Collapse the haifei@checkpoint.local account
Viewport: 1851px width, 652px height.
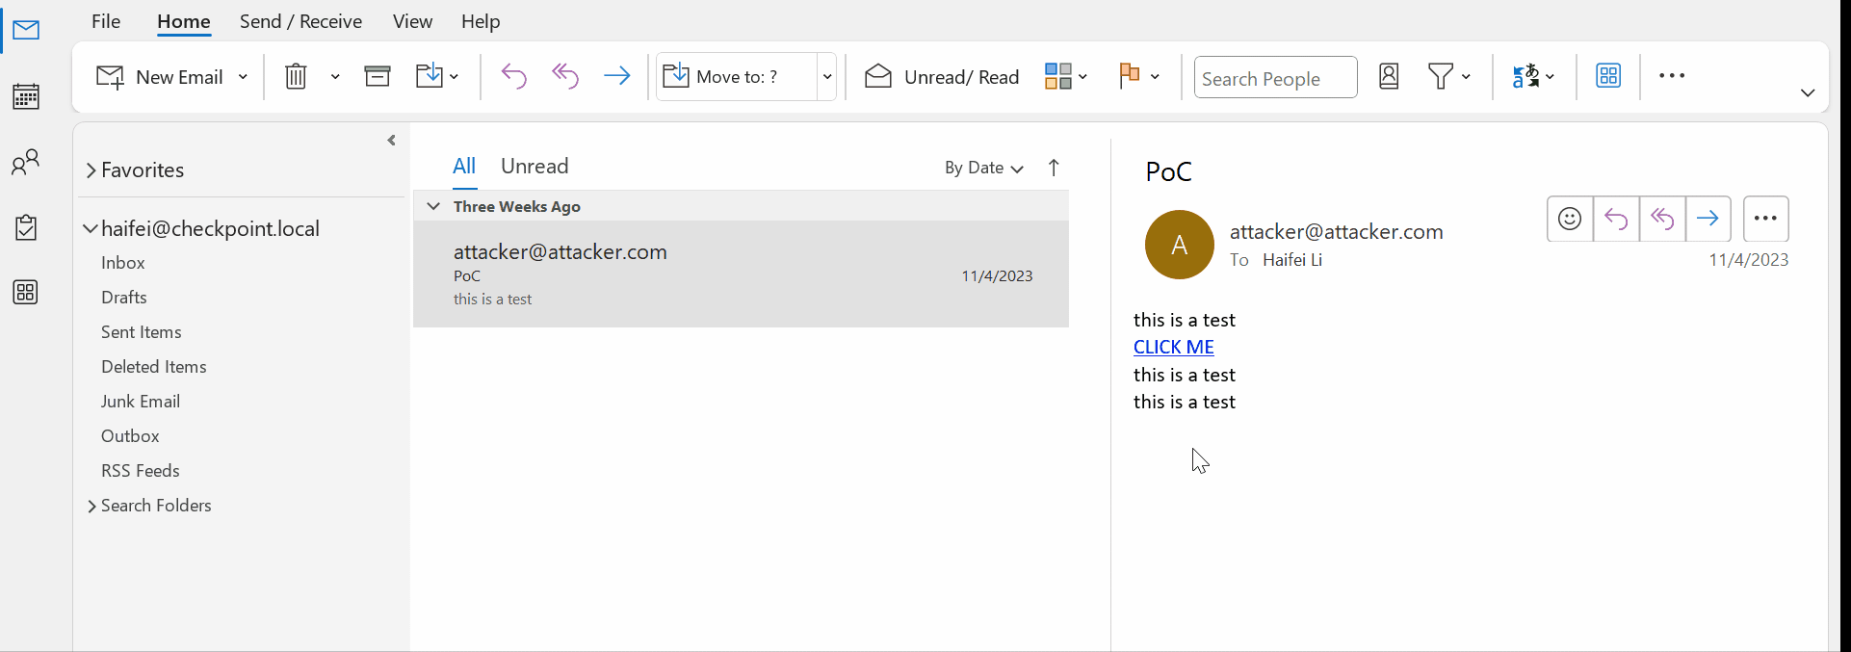(x=91, y=229)
